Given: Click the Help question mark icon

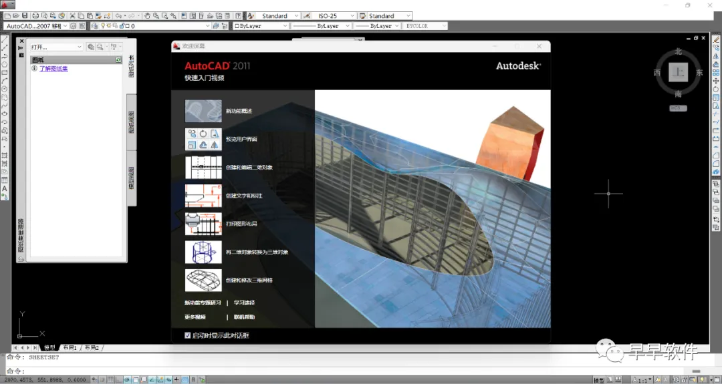Looking at the screenshot, I should pos(239,15).
